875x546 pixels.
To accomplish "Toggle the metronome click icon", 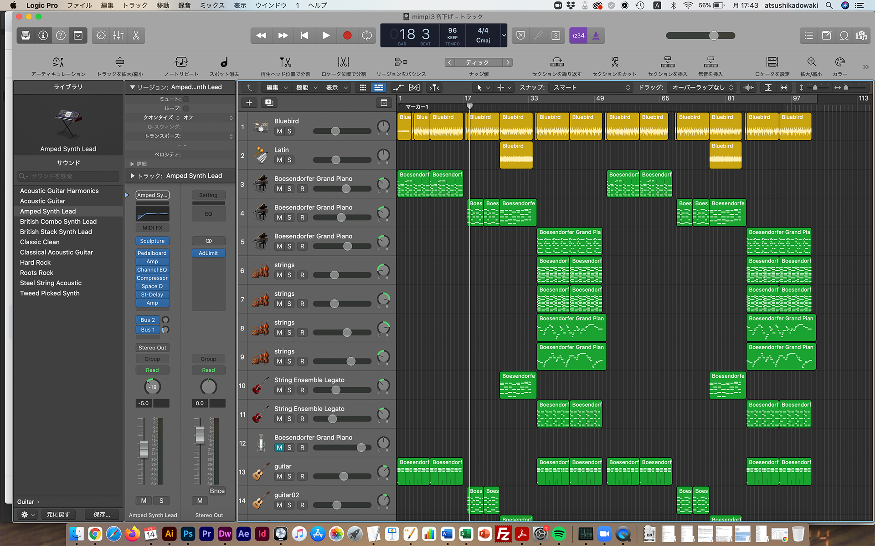I will coord(596,35).
